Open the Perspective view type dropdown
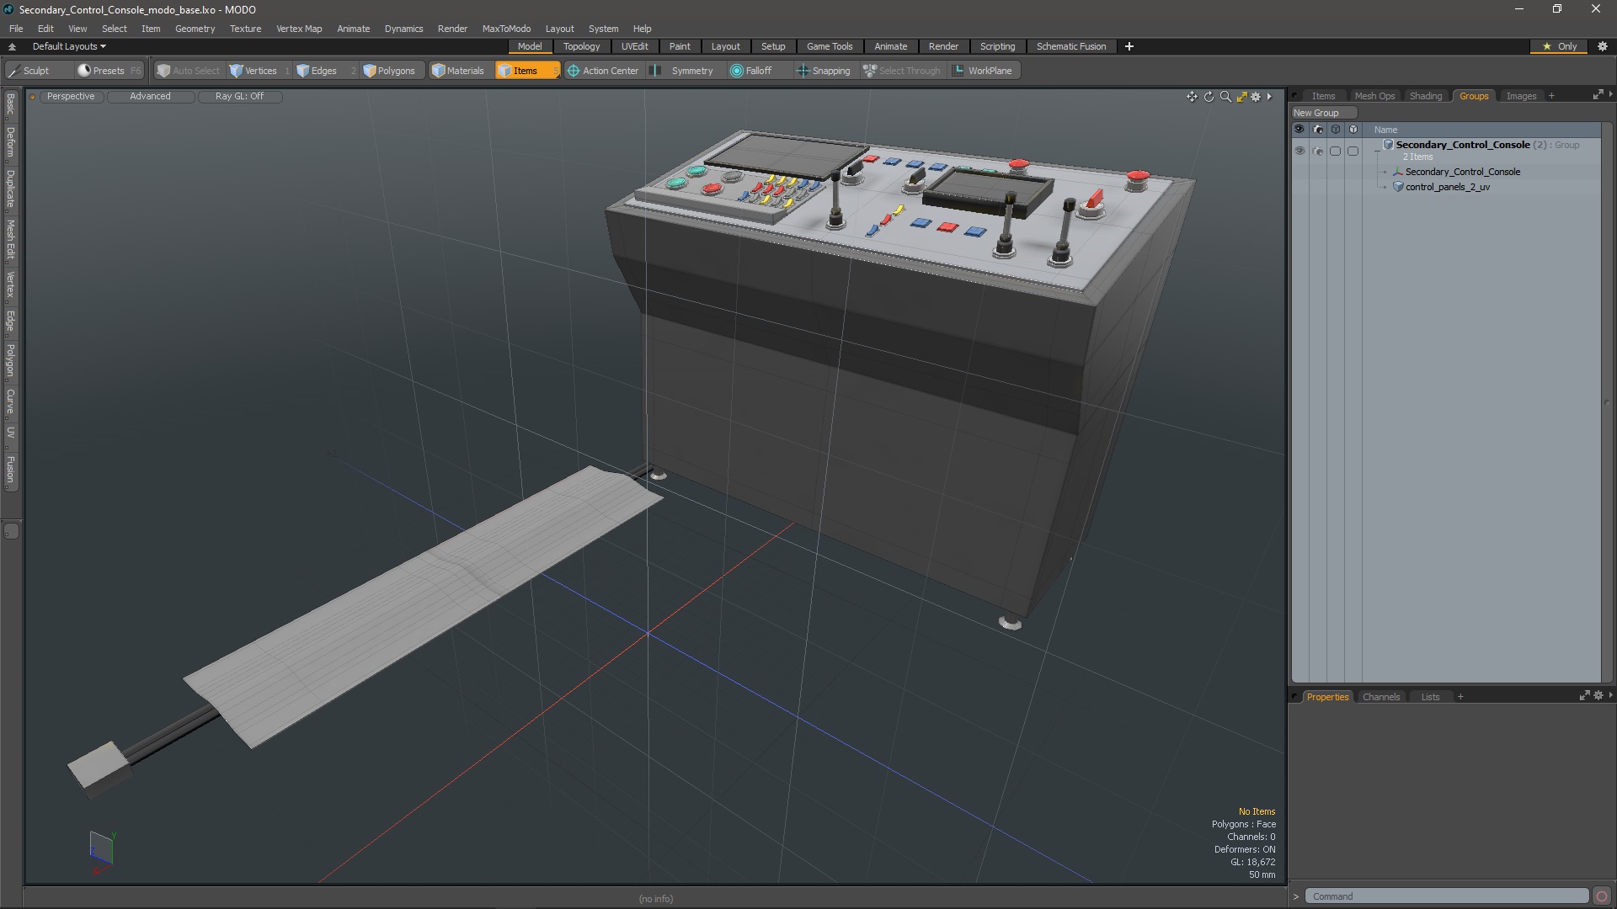Viewport: 1617px width, 909px height. [x=71, y=96]
